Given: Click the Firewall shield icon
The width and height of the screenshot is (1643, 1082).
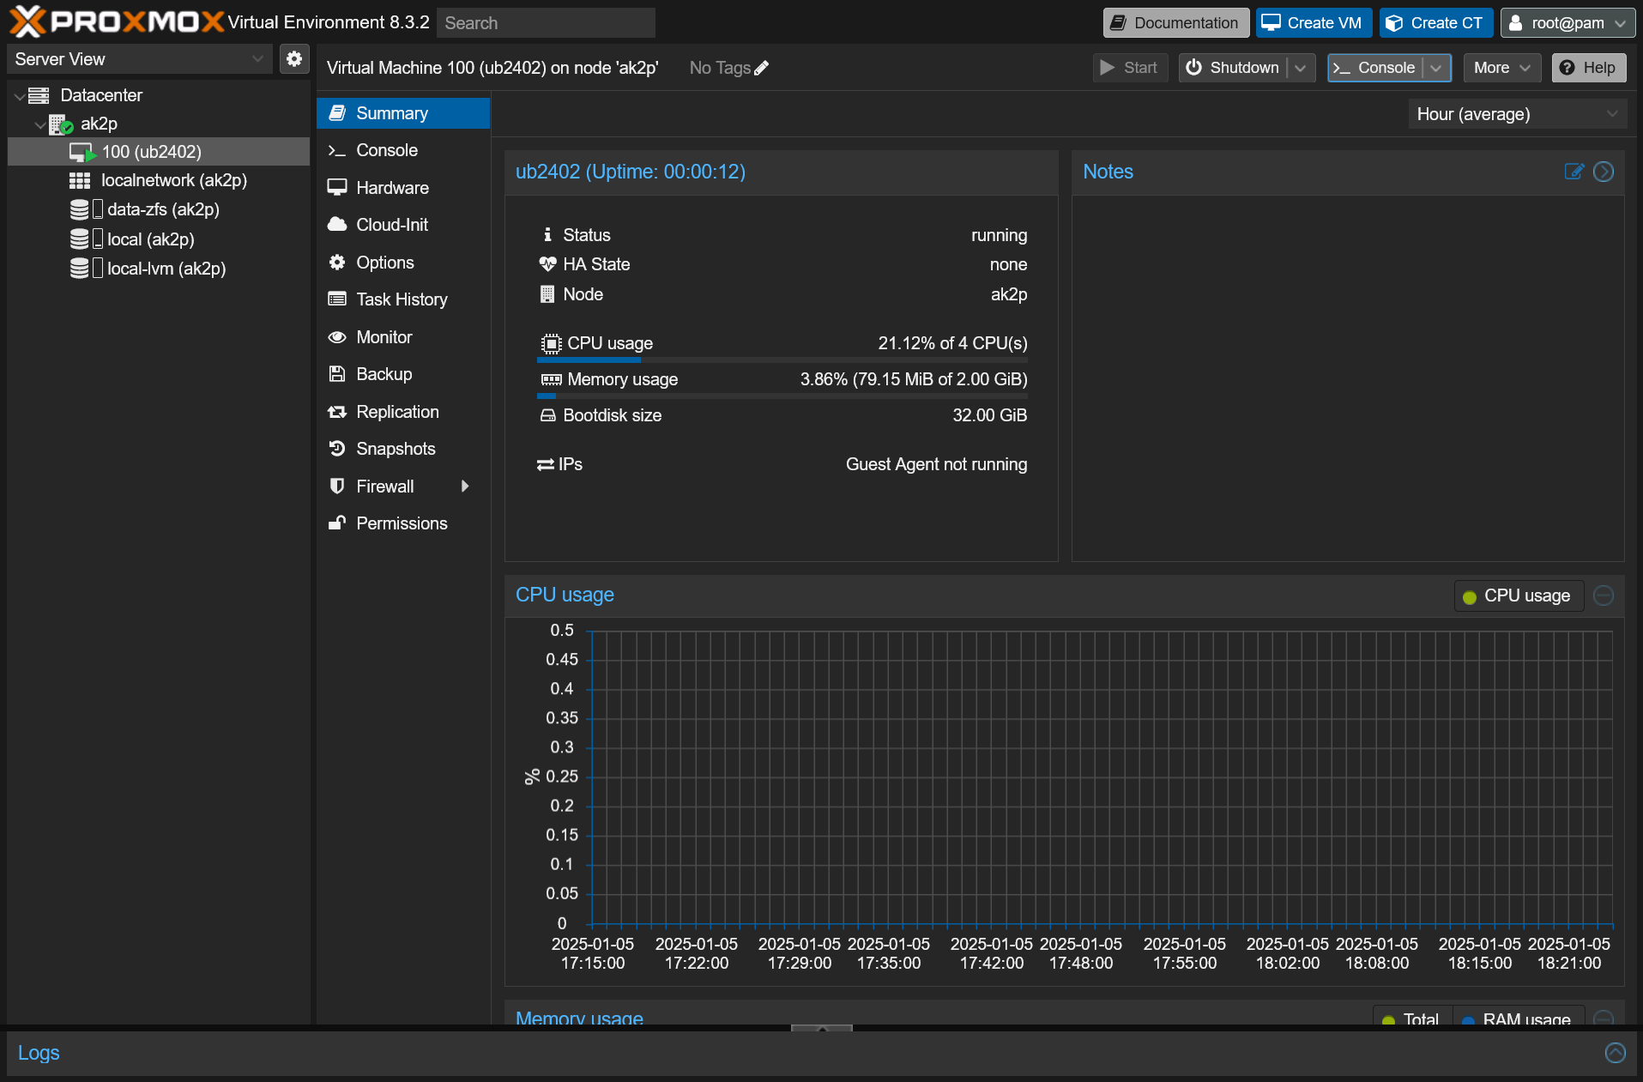Looking at the screenshot, I should (337, 487).
